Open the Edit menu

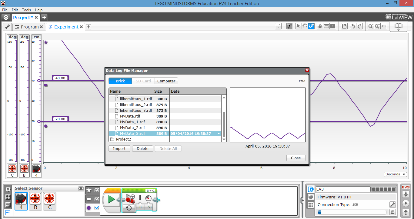point(15,10)
